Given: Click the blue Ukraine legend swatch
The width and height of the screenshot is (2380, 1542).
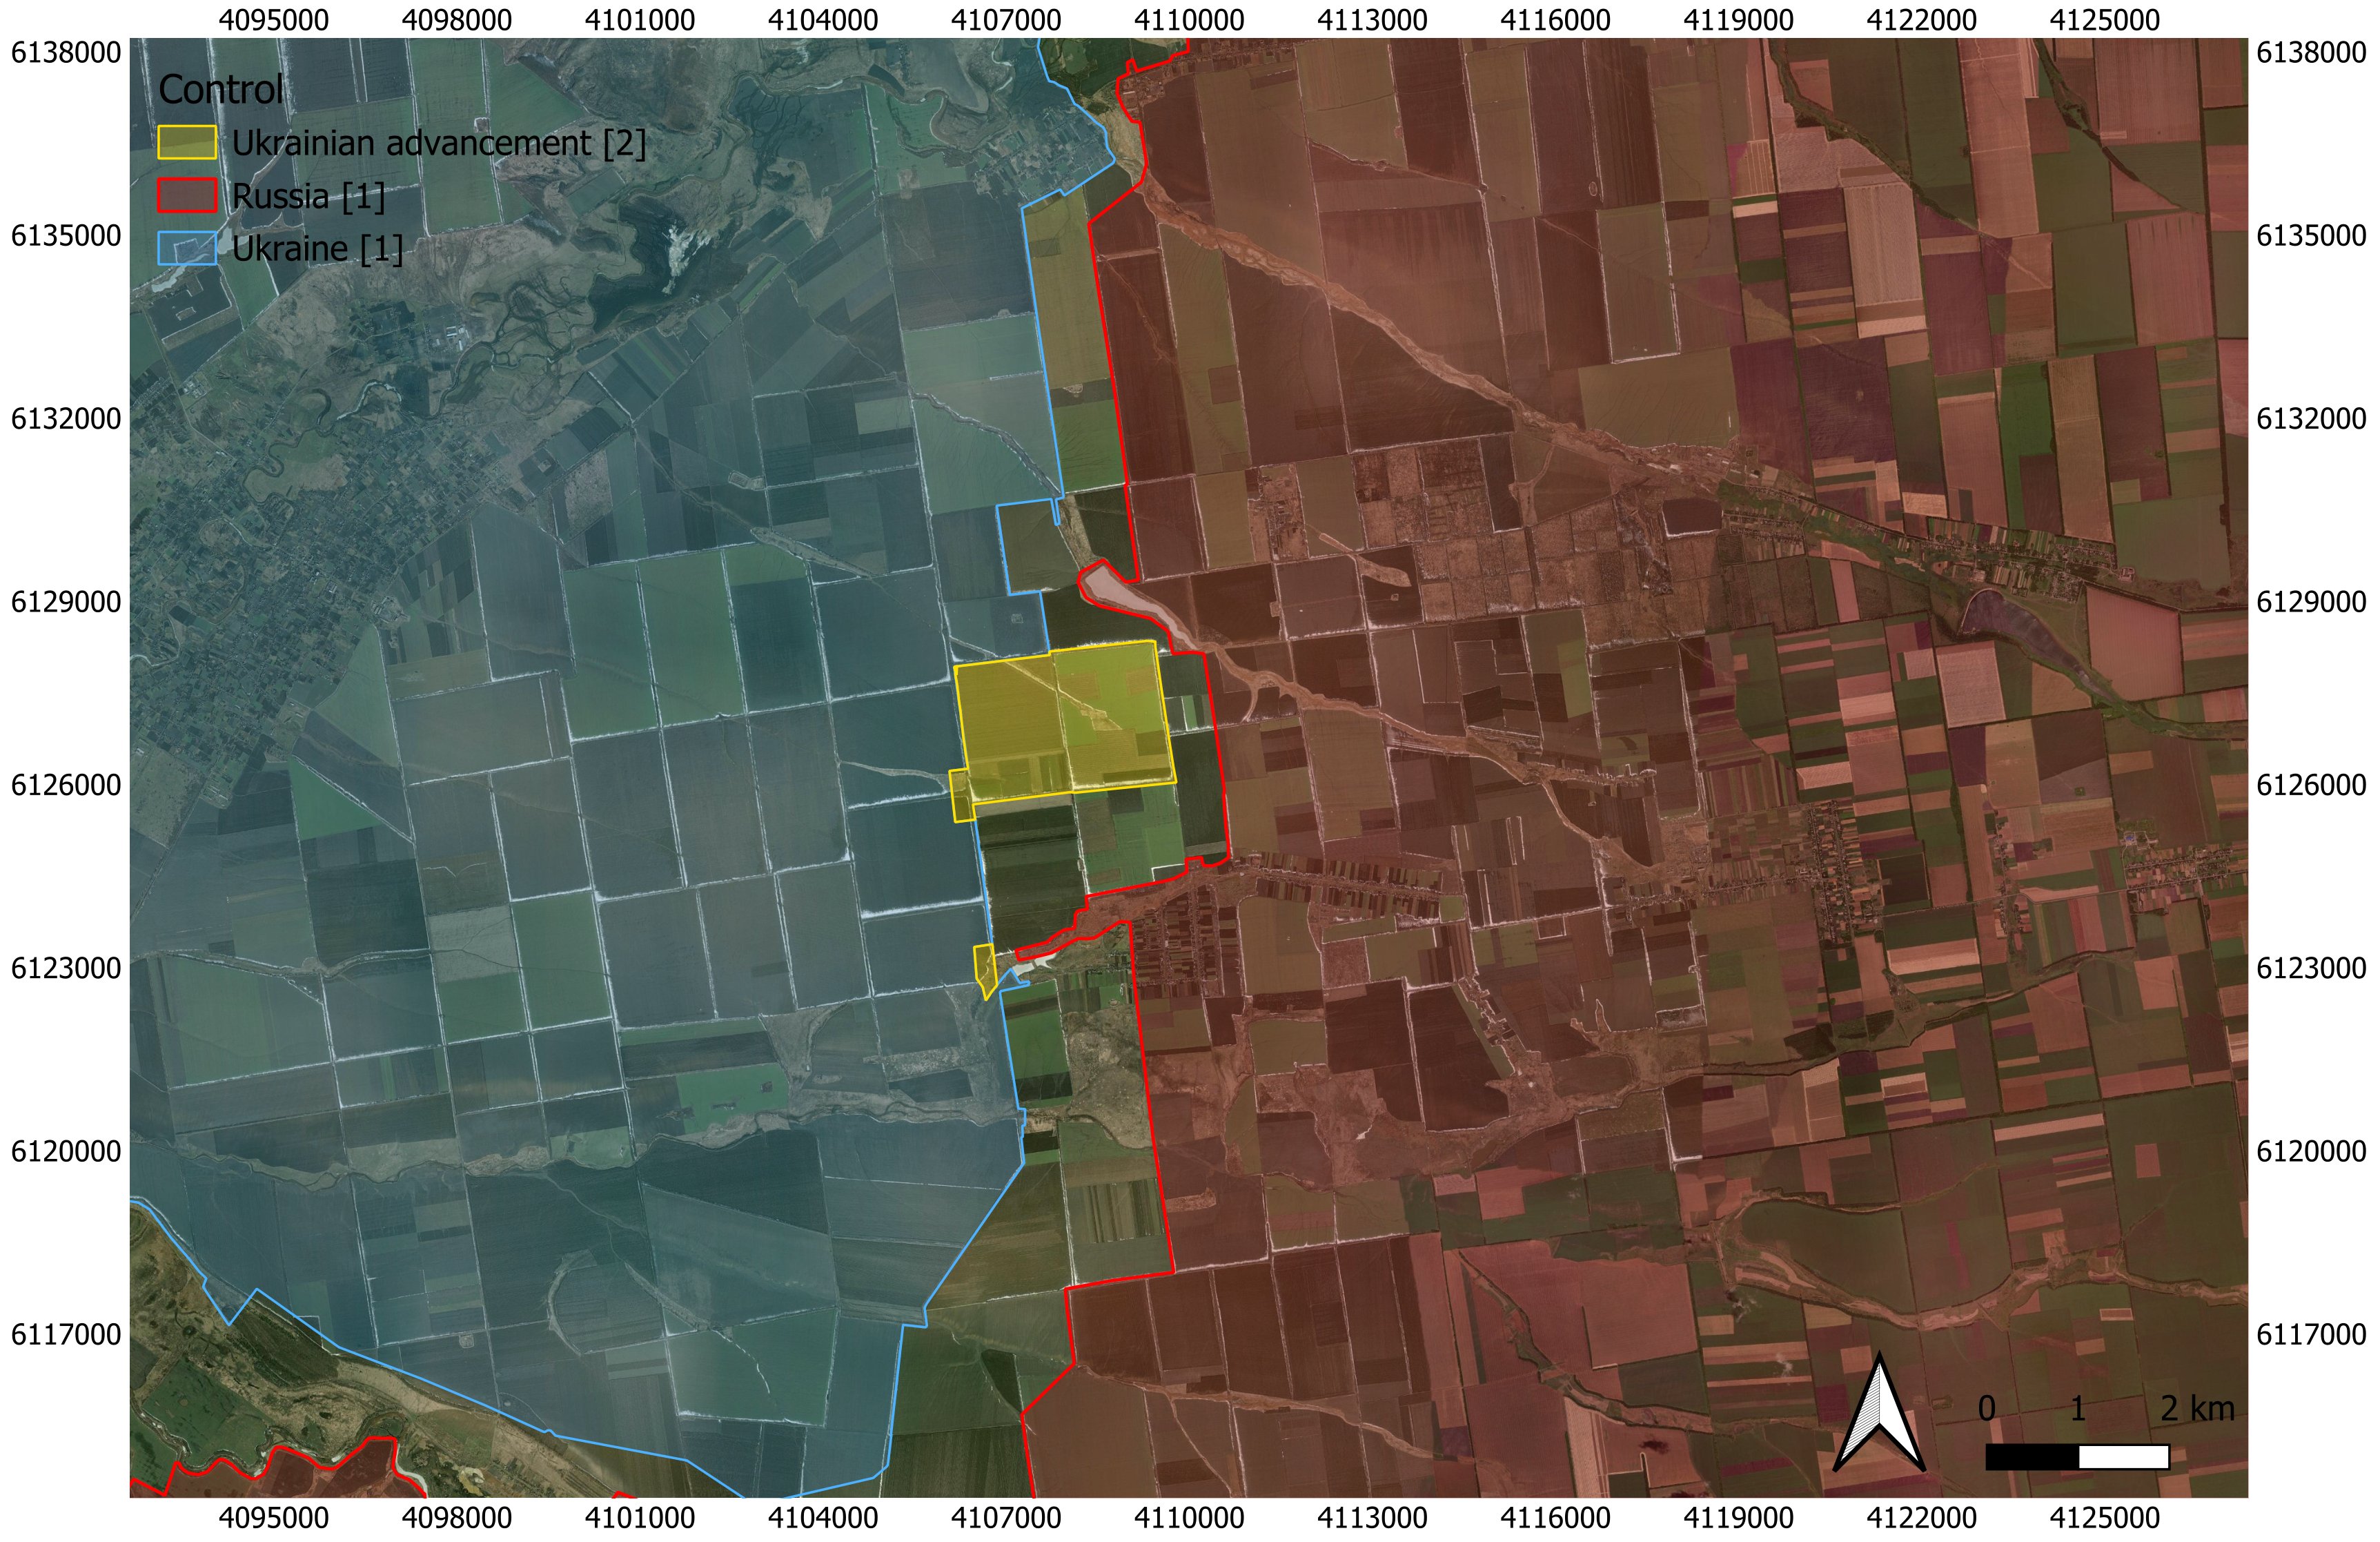Looking at the screenshot, I should point(187,248).
